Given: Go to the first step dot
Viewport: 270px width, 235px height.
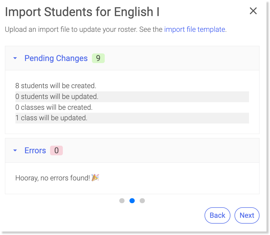Looking at the screenshot, I should [122, 201].
